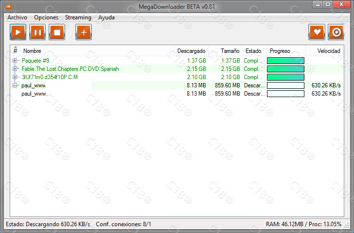Screen dimensions: 354x233
Task: Expand the 3lUl71m0 d354f10P.C.M package
Action: pyautogui.click(x=15, y=77)
